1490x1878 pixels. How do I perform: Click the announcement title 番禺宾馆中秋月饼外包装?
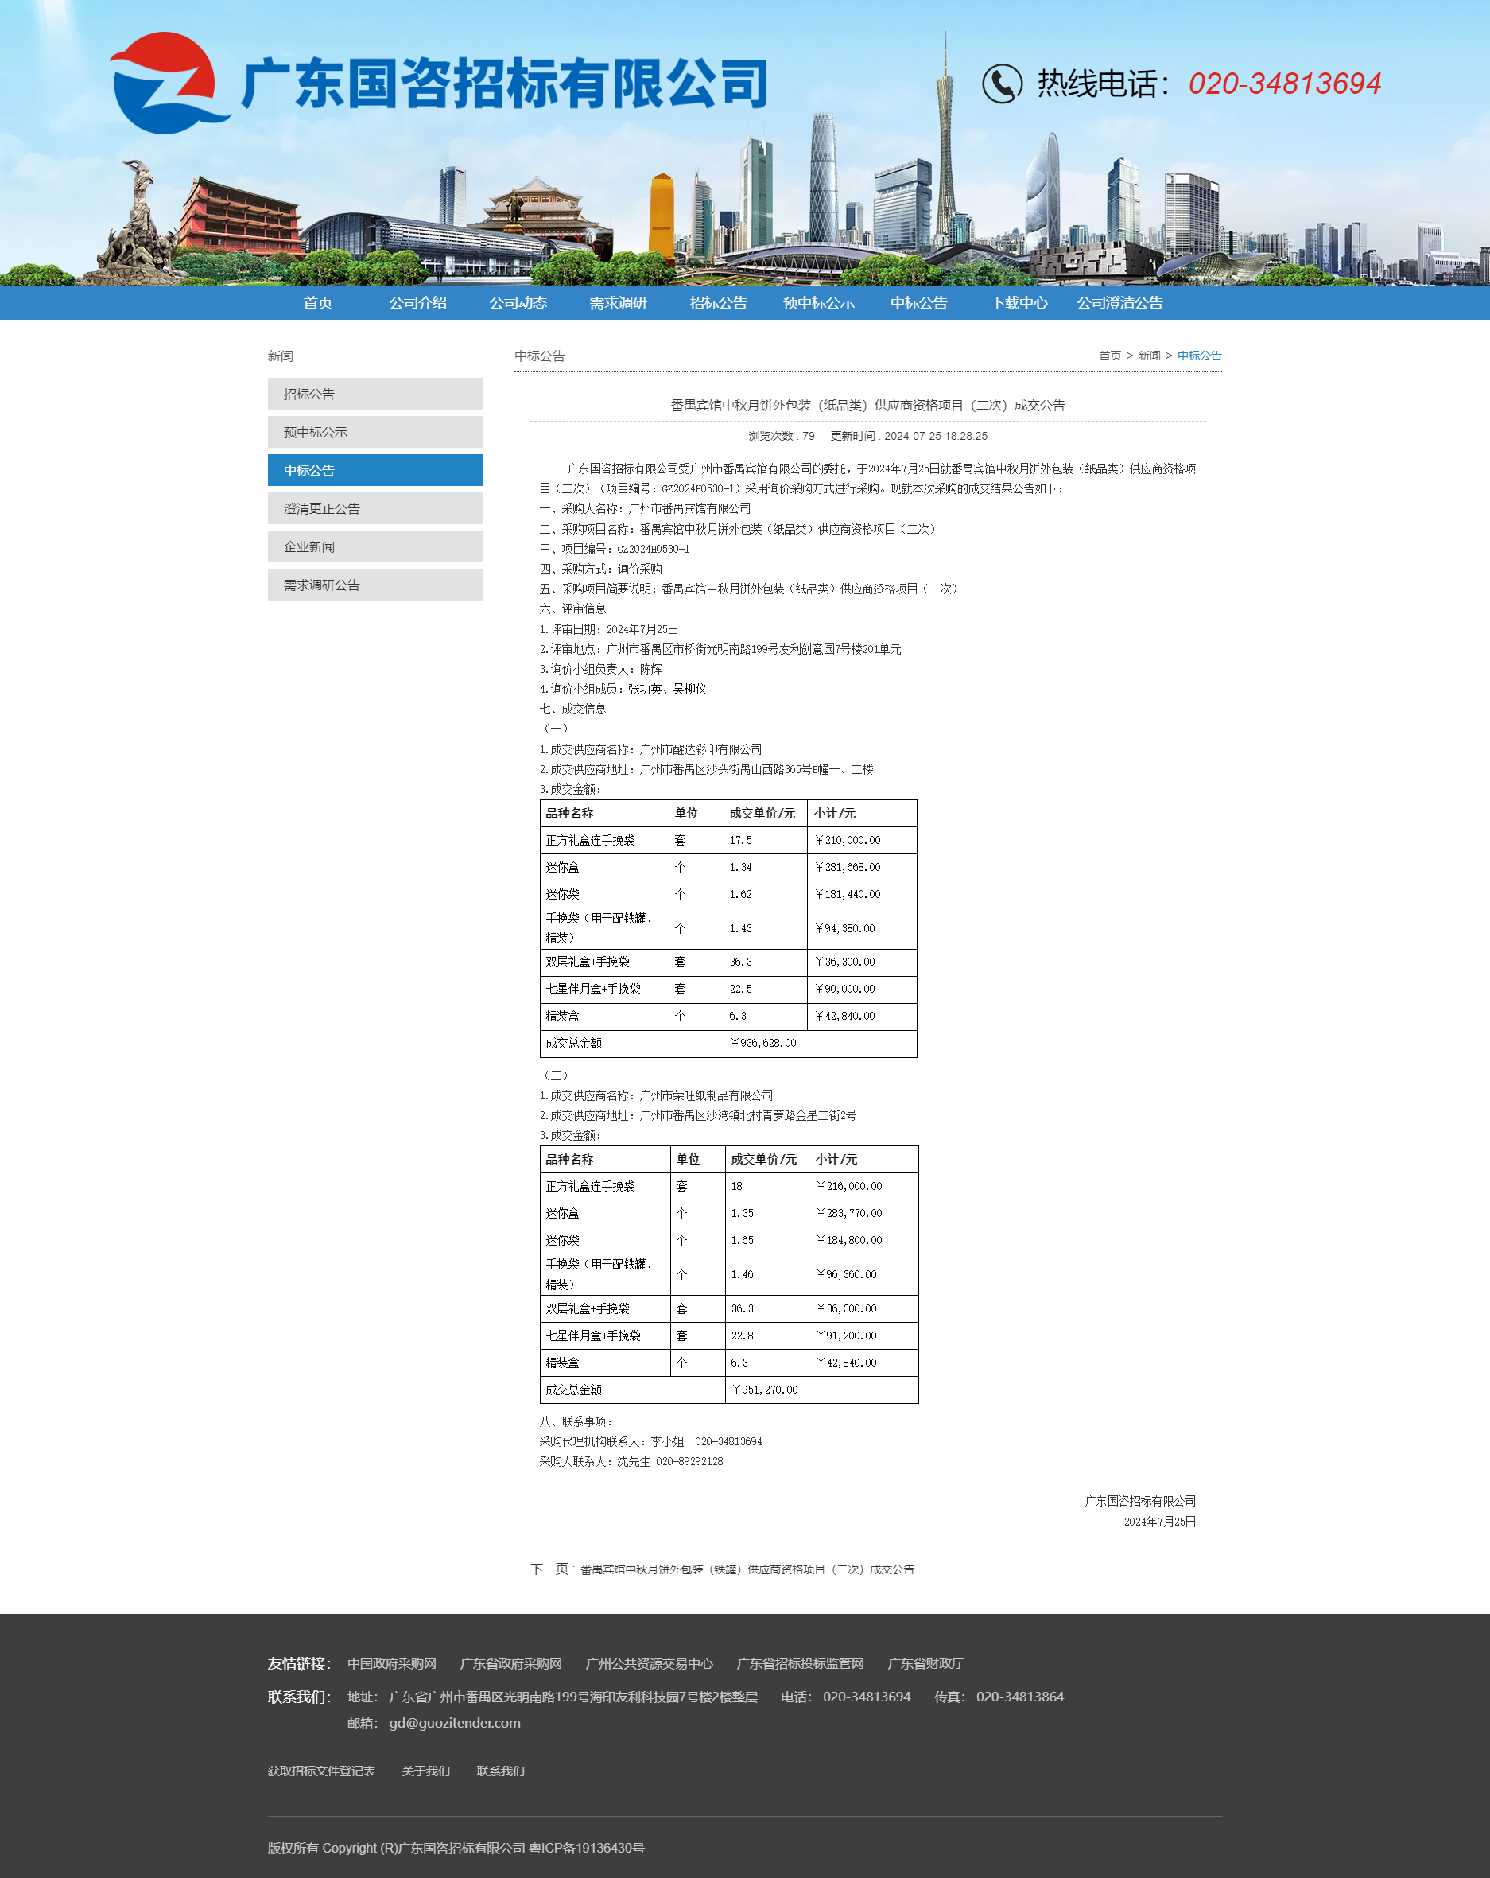pos(867,405)
